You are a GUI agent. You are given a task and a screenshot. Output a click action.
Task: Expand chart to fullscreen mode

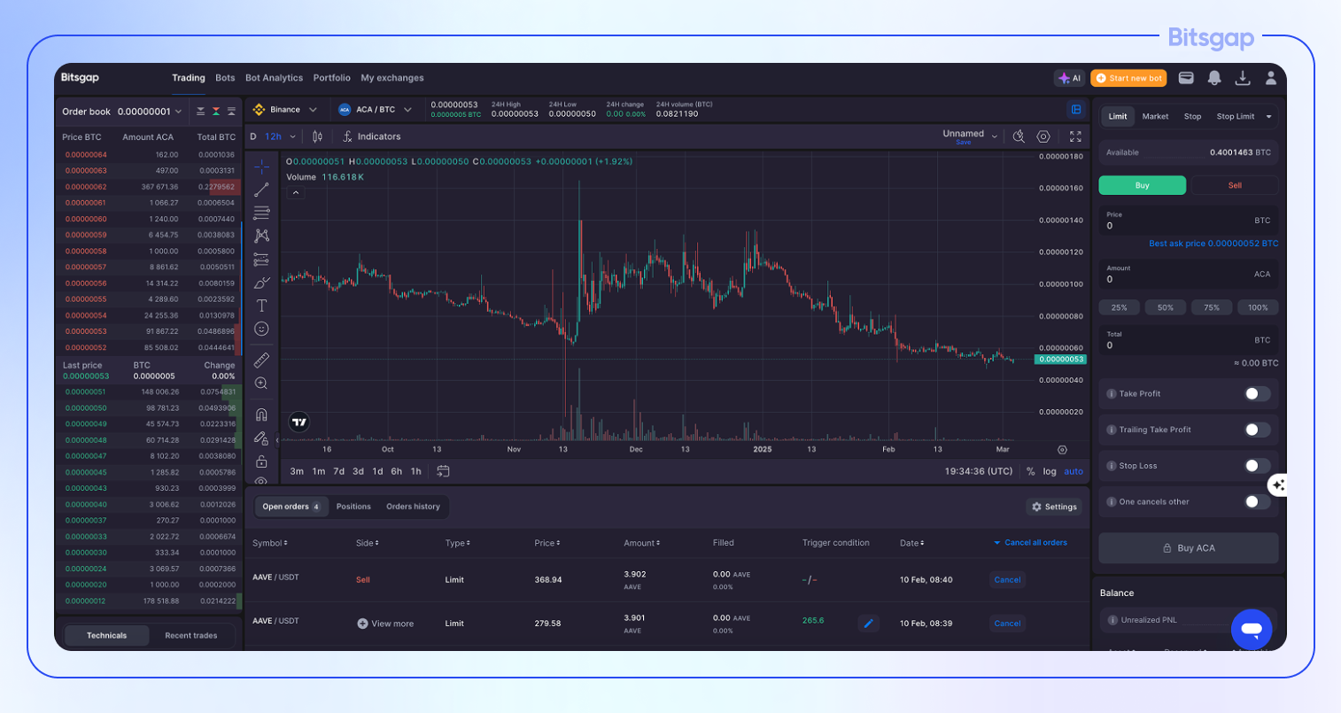pyautogui.click(x=1075, y=136)
